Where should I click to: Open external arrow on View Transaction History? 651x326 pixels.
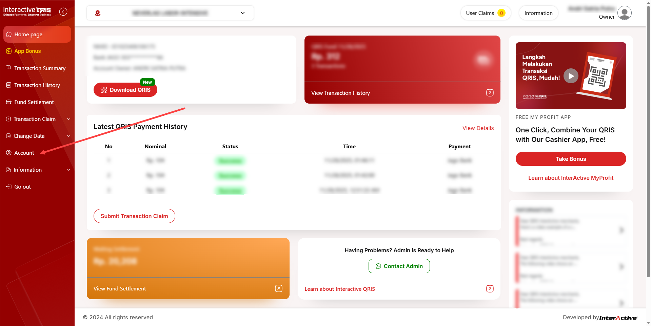coord(490,93)
